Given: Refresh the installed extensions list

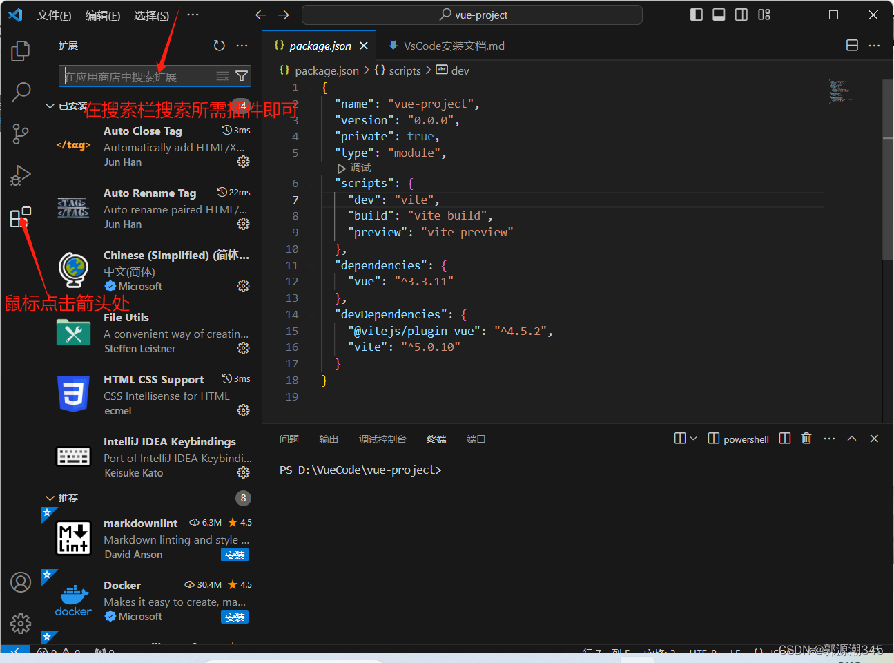Looking at the screenshot, I should point(220,46).
